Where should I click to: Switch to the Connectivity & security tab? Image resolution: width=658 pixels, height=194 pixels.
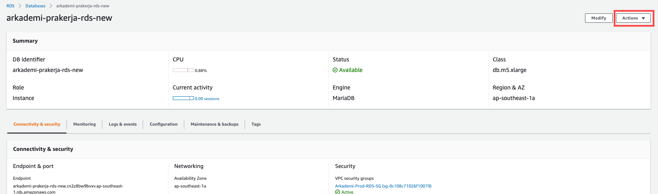[37, 124]
